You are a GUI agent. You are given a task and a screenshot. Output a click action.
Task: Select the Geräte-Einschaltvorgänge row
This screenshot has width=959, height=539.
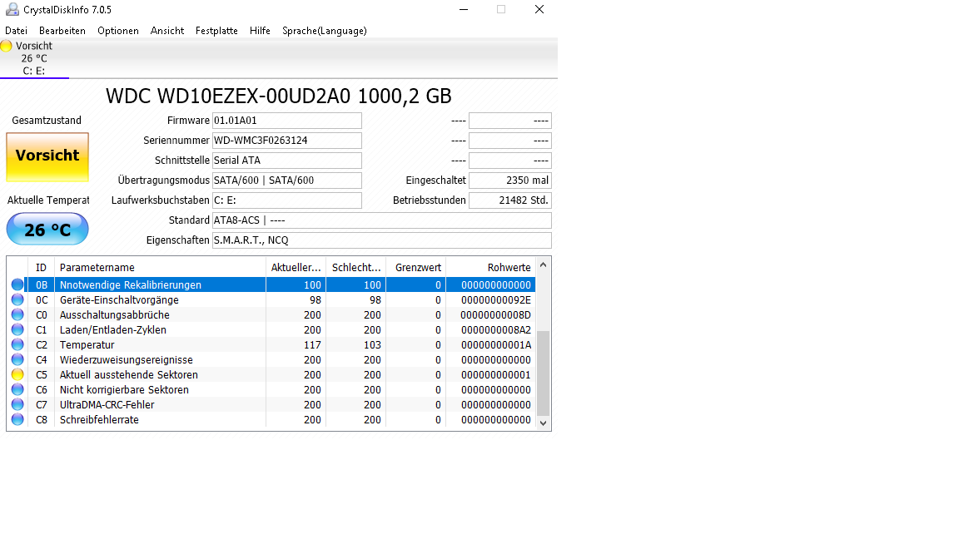coord(271,299)
